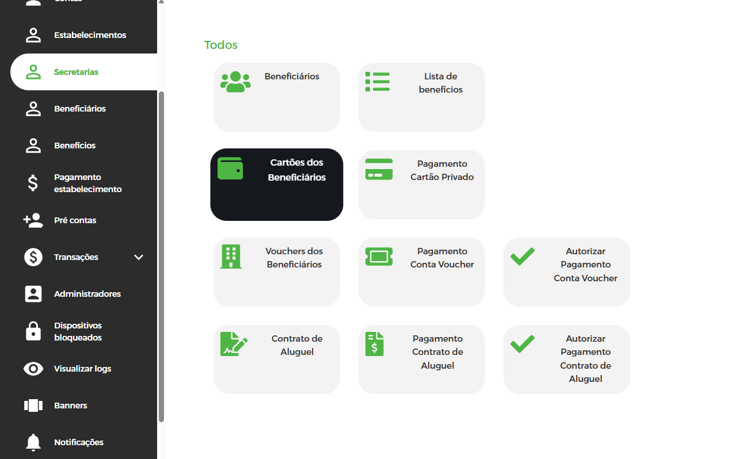
Task: Click the signed contract icon for Contrato de Aluguel
Action: coord(234,344)
